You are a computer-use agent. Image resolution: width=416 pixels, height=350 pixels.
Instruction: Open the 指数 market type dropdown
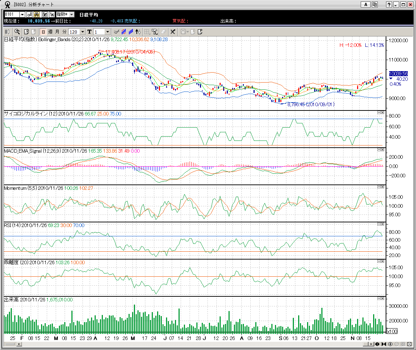pyautogui.click(x=71, y=14)
